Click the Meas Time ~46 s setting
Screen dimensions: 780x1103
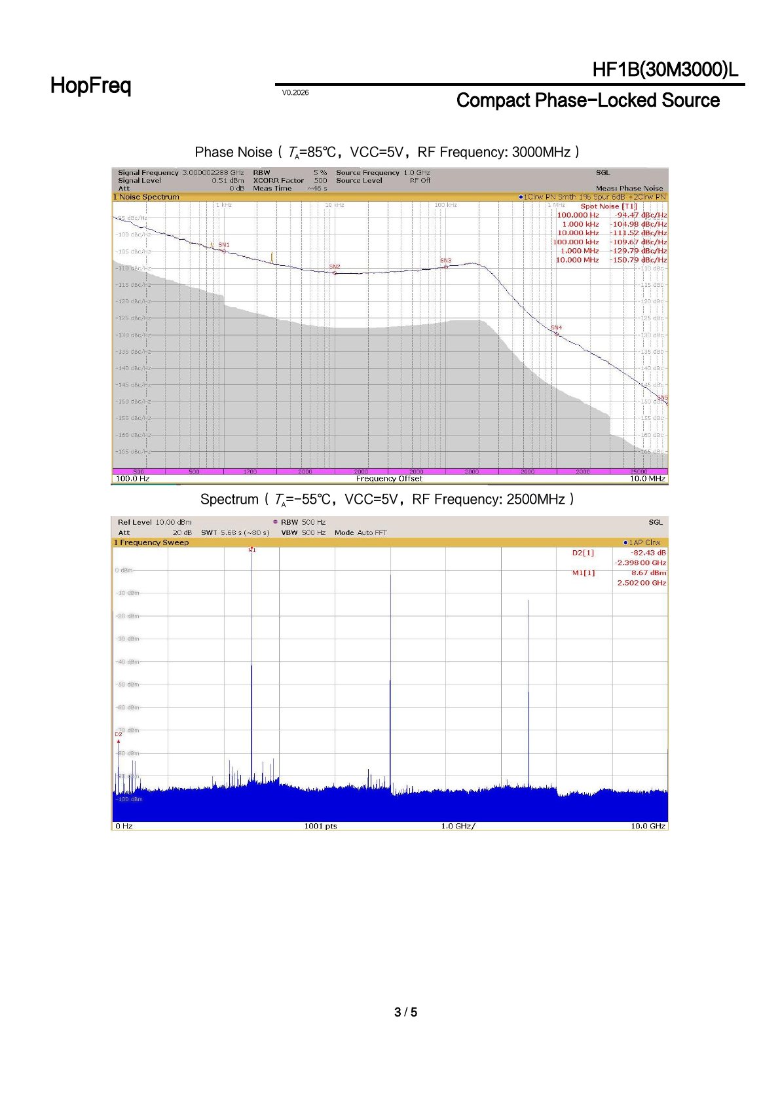290,189
